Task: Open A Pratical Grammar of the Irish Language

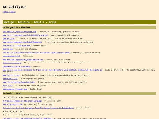Action: [22, 101]
